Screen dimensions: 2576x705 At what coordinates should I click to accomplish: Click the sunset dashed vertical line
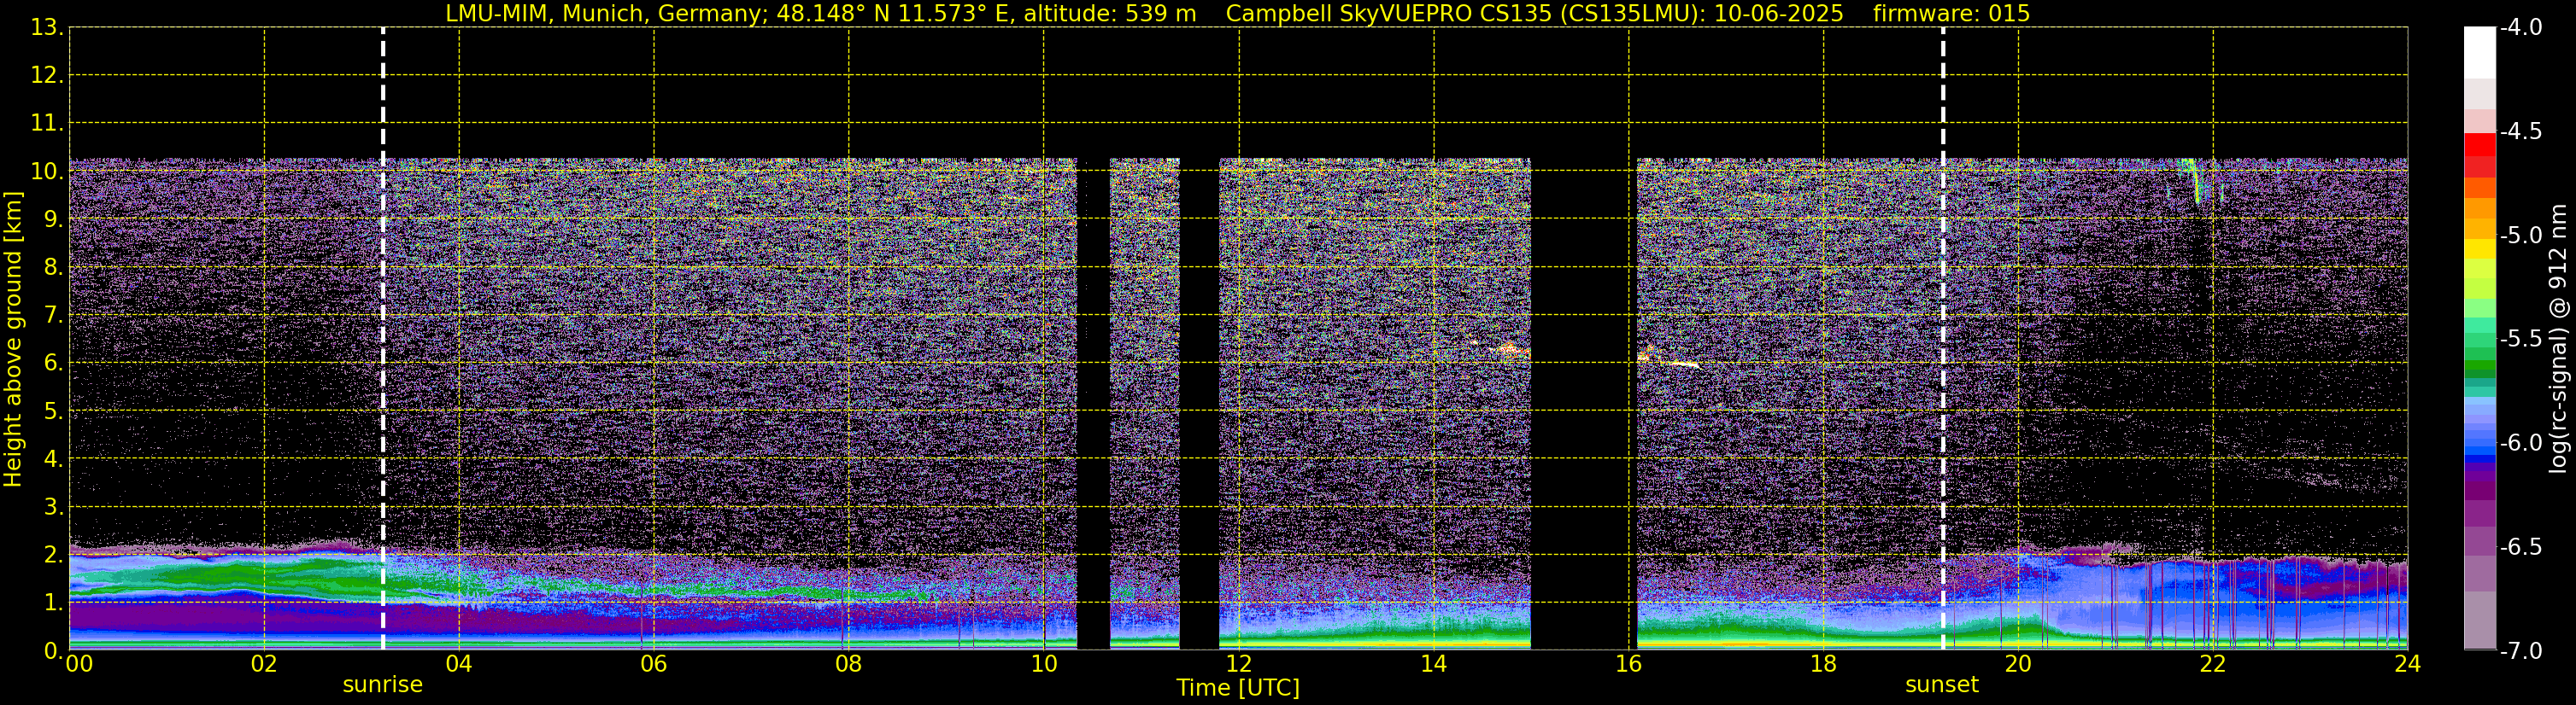1943,339
